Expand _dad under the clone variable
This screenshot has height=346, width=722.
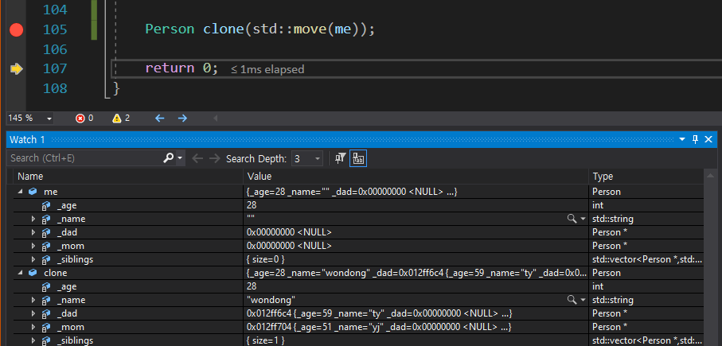coord(33,313)
